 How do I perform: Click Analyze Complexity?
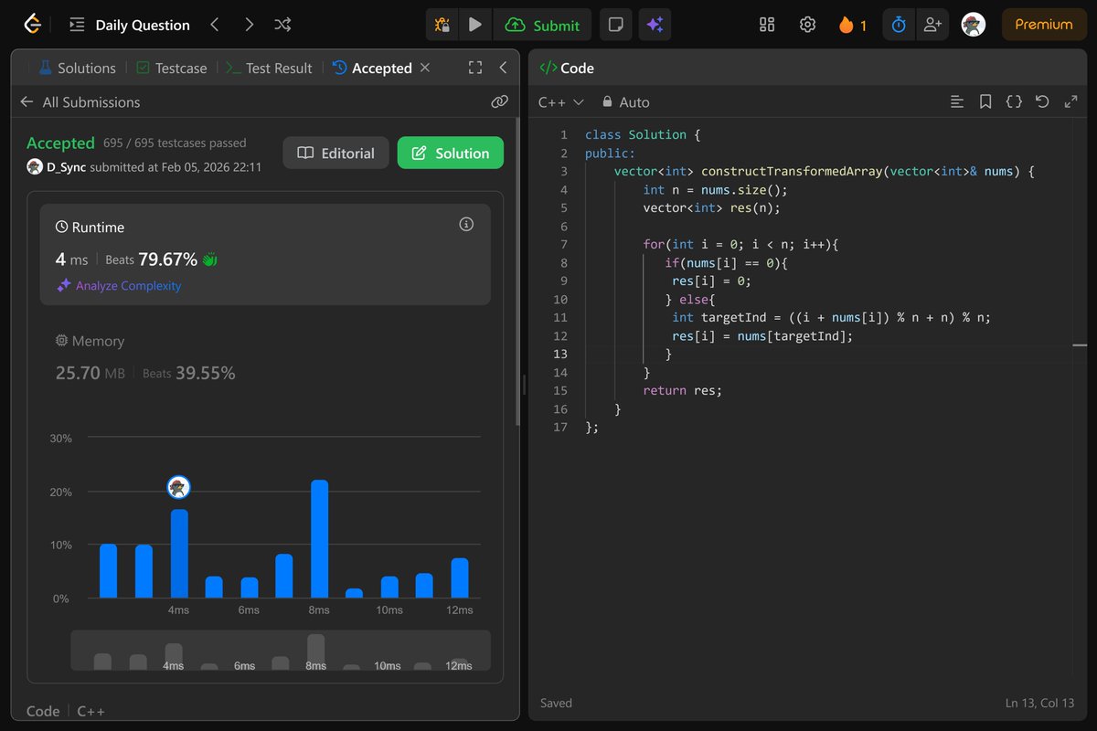click(118, 285)
